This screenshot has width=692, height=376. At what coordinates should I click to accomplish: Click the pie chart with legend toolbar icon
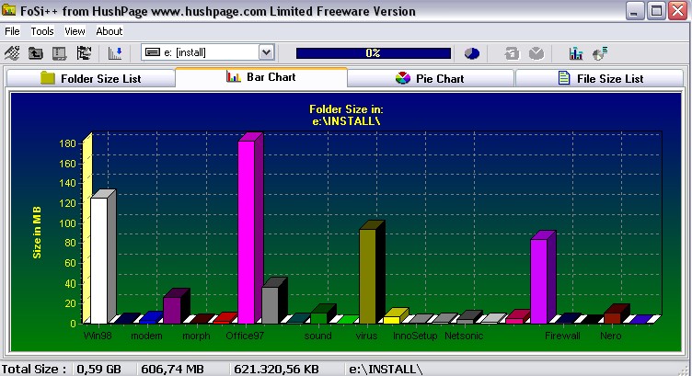pos(600,53)
